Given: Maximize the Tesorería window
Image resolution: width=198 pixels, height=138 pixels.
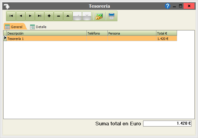Looking at the screenshot, I should pyautogui.click(x=181, y=6).
